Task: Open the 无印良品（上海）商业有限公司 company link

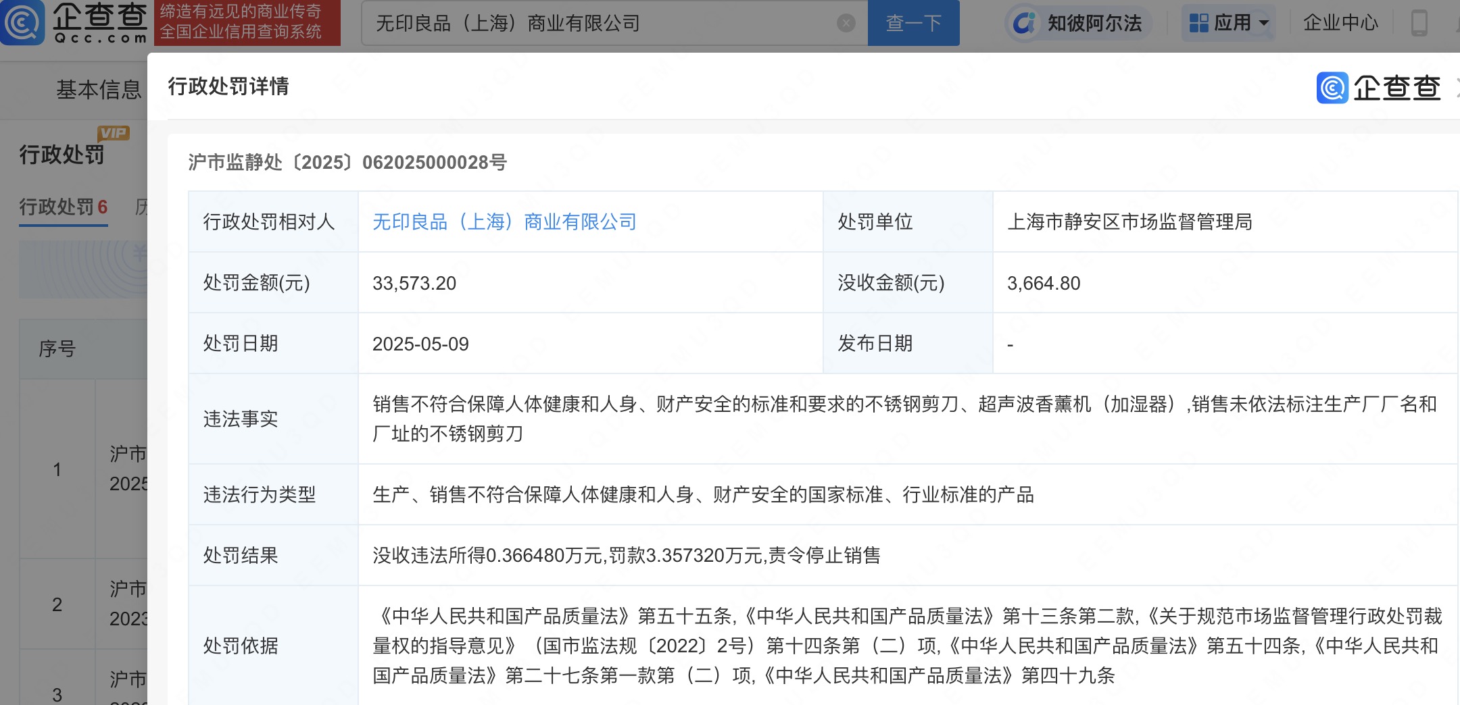Action: (504, 222)
